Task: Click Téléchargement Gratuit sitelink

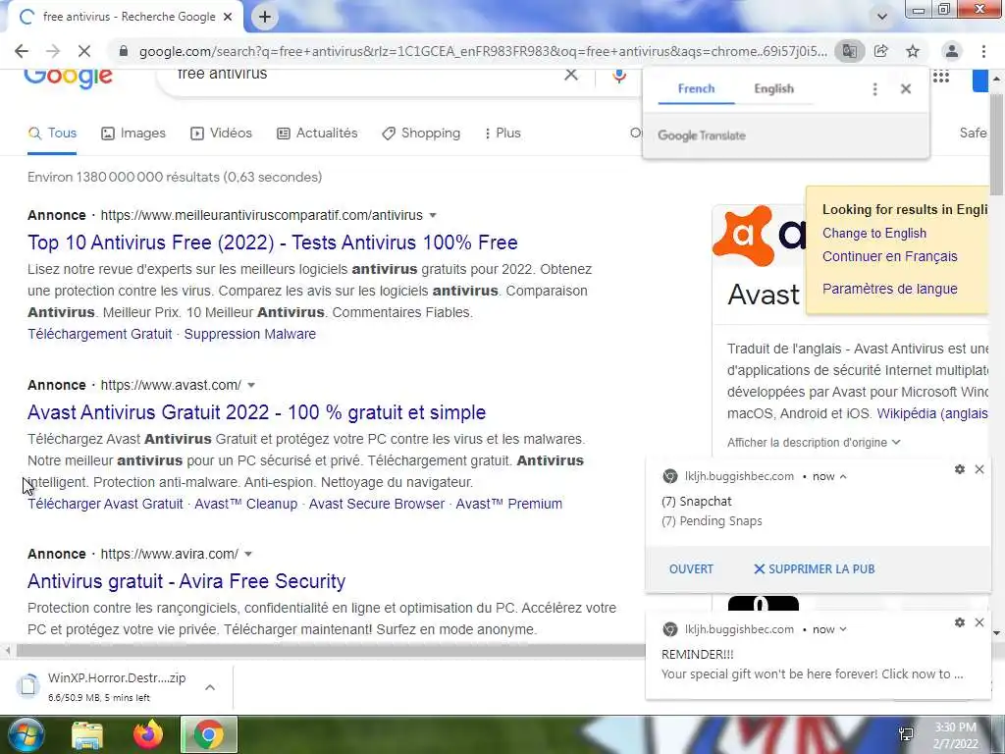Action: pyautogui.click(x=99, y=334)
